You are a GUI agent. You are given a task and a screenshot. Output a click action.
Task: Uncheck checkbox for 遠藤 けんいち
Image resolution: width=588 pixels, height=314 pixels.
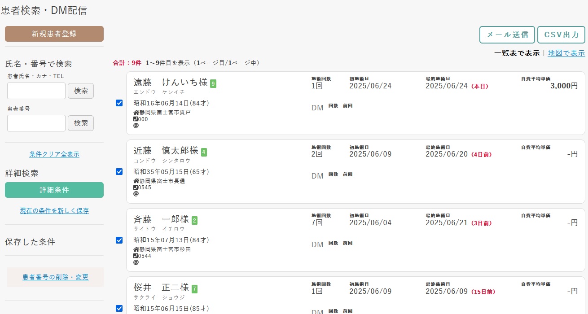point(119,103)
